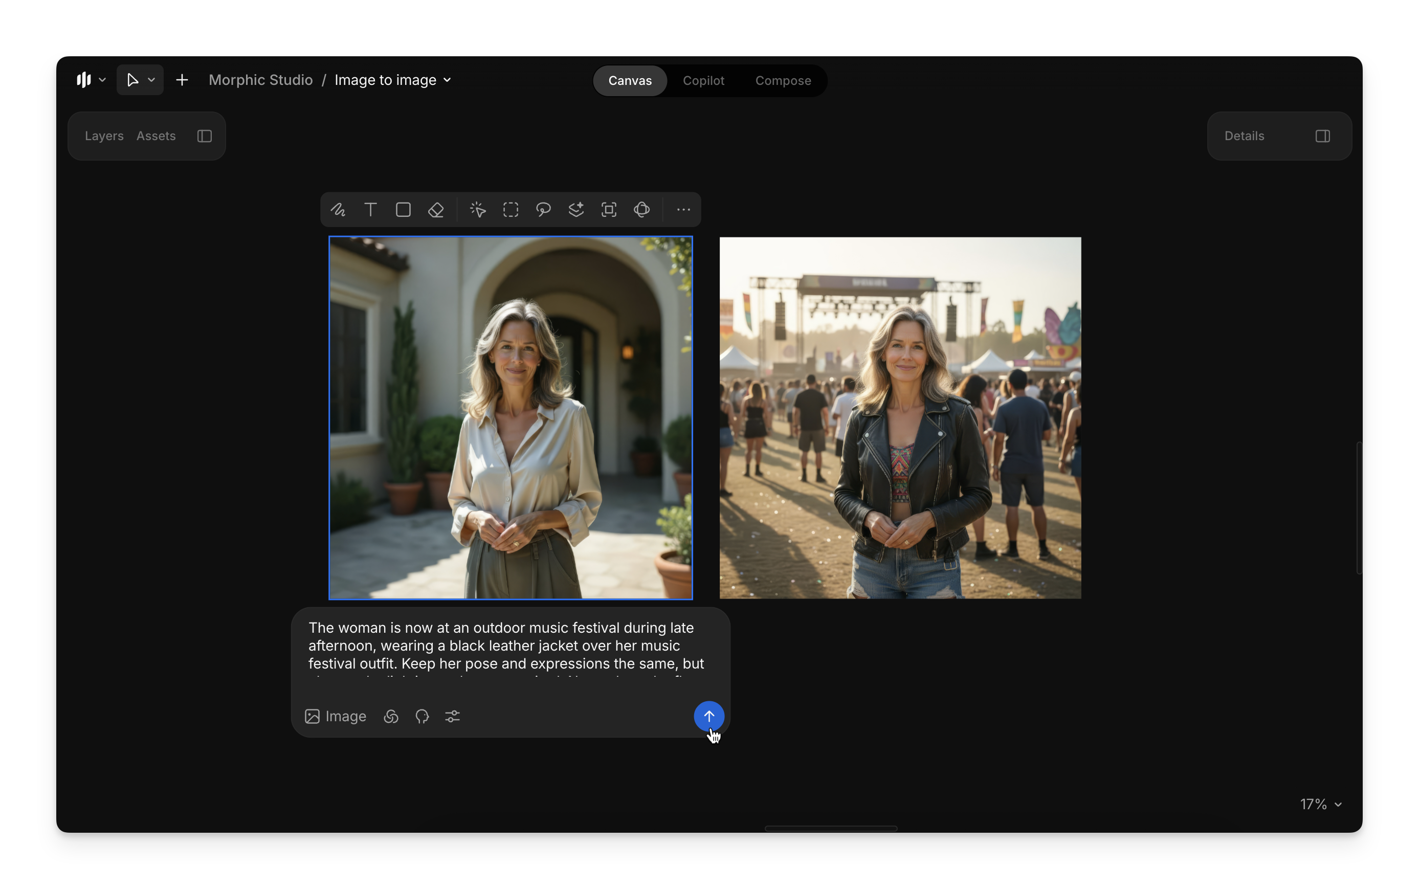
Task: Select the freehand draw tool
Action: click(338, 210)
